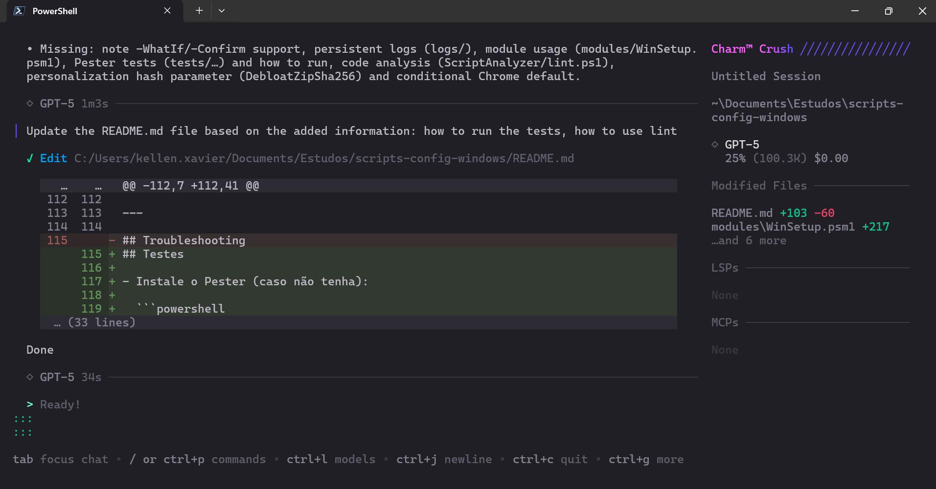Click '…and 6 more' modified files
Screen dimensions: 936x489
pyautogui.click(x=749, y=240)
